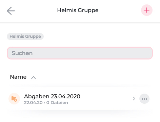Go back using the left arrow

pos(11,11)
